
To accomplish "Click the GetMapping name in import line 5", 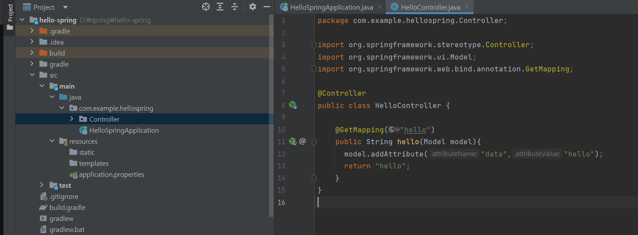I will coord(547,69).
